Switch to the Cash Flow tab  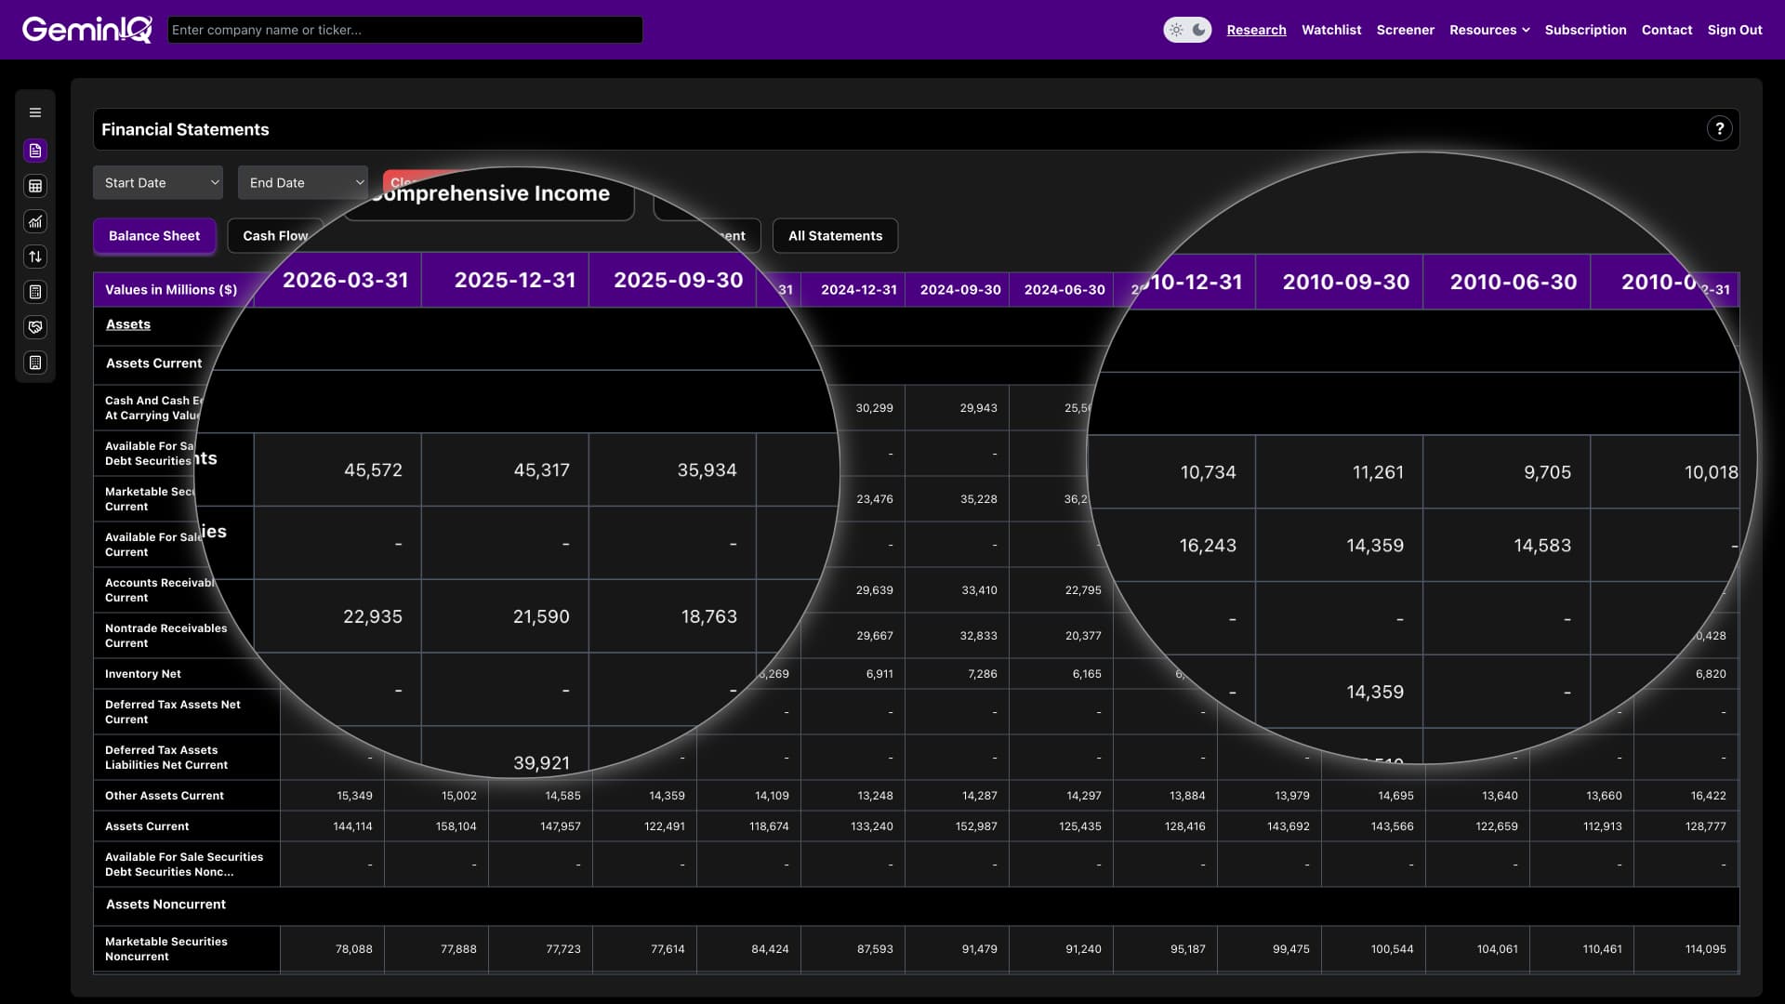(275, 236)
